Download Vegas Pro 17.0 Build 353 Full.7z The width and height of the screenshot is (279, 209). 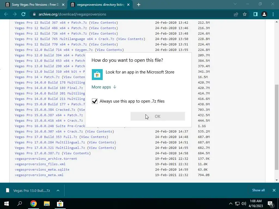tap(46, 137)
